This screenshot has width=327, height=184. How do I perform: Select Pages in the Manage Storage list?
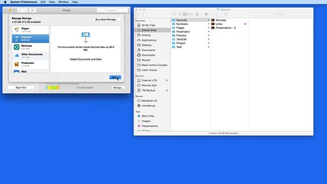pos(31,30)
